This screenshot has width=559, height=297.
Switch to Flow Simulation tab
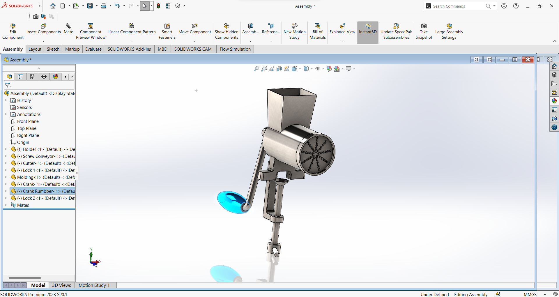pyautogui.click(x=235, y=49)
